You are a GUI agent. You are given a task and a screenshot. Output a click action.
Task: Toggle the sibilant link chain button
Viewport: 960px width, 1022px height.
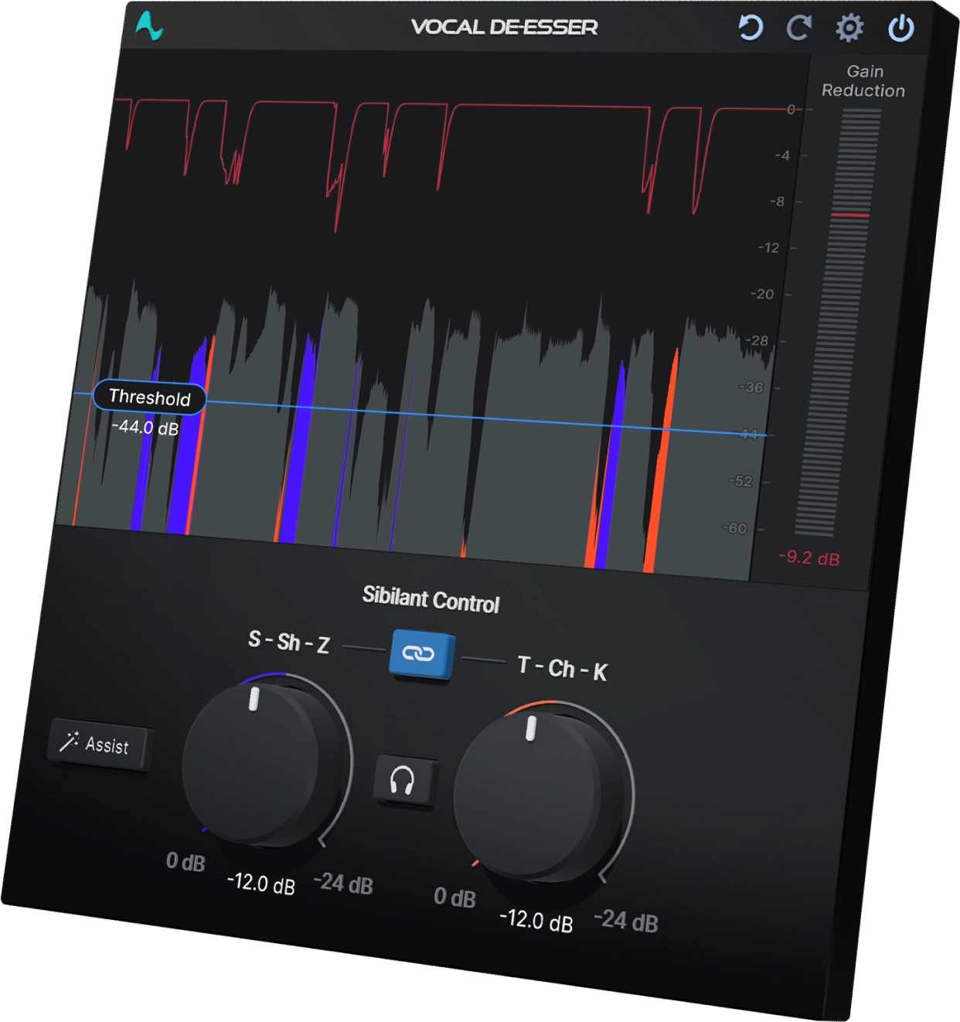tap(419, 654)
